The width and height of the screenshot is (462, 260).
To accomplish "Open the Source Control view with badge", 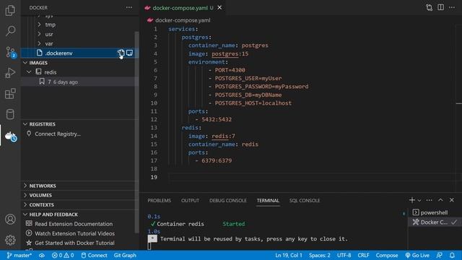I will pyautogui.click(x=11, y=52).
